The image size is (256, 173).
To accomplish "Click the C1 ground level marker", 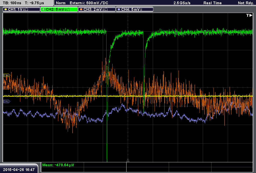I will (x=7, y=75).
